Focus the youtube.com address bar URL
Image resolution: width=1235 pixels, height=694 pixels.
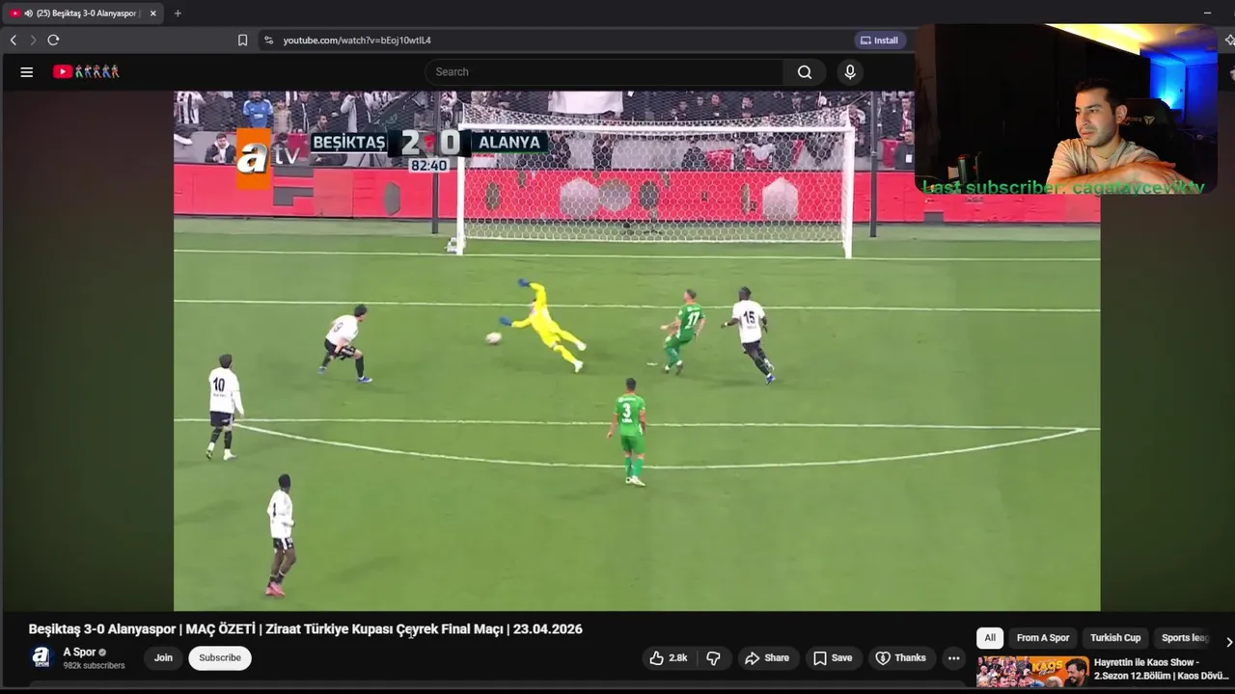[x=357, y=40]
